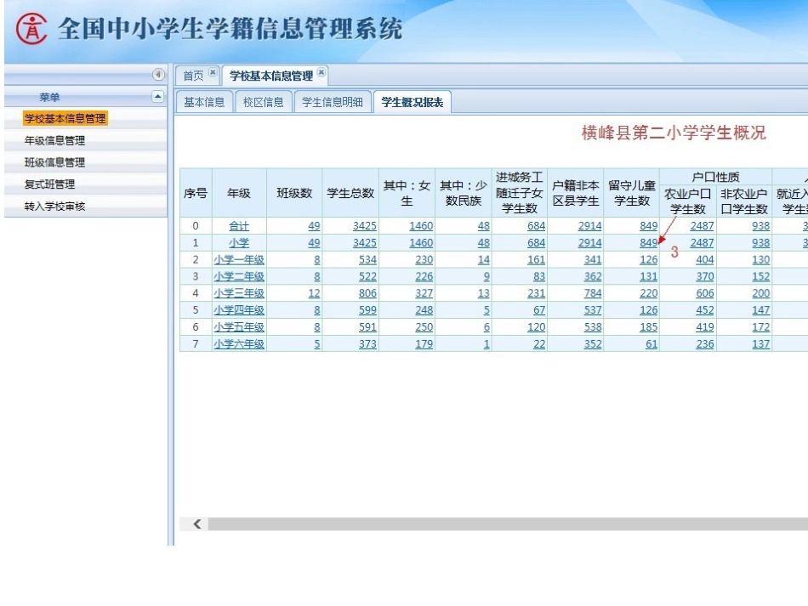The height and width of the screenshot is (606, 808).
Task: Click non-local count 784 for 小学三年级
Action: click(593, 293)
